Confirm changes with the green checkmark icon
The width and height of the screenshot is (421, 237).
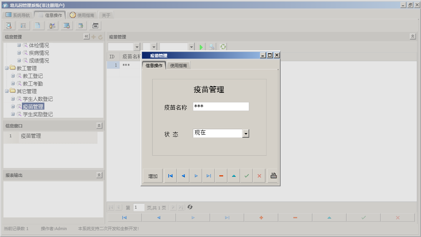pos(246,175)
